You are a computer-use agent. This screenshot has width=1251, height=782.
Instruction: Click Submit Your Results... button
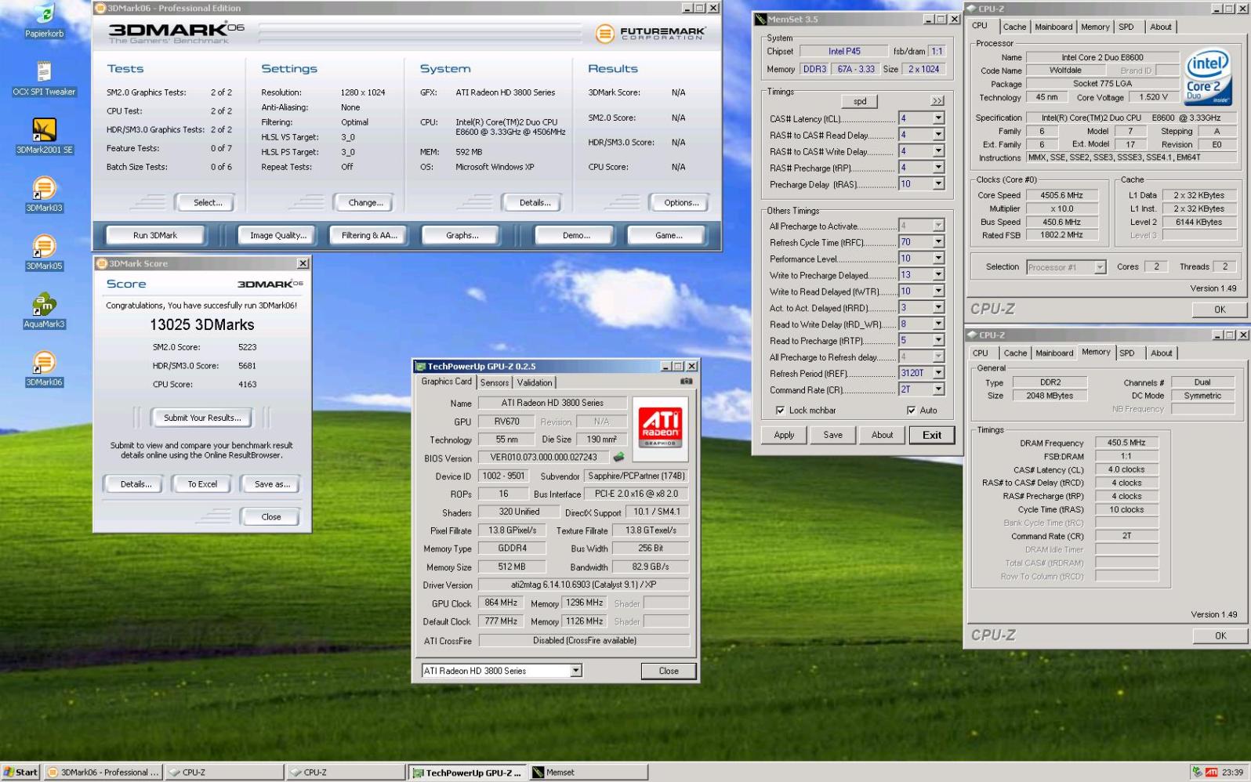202,418
